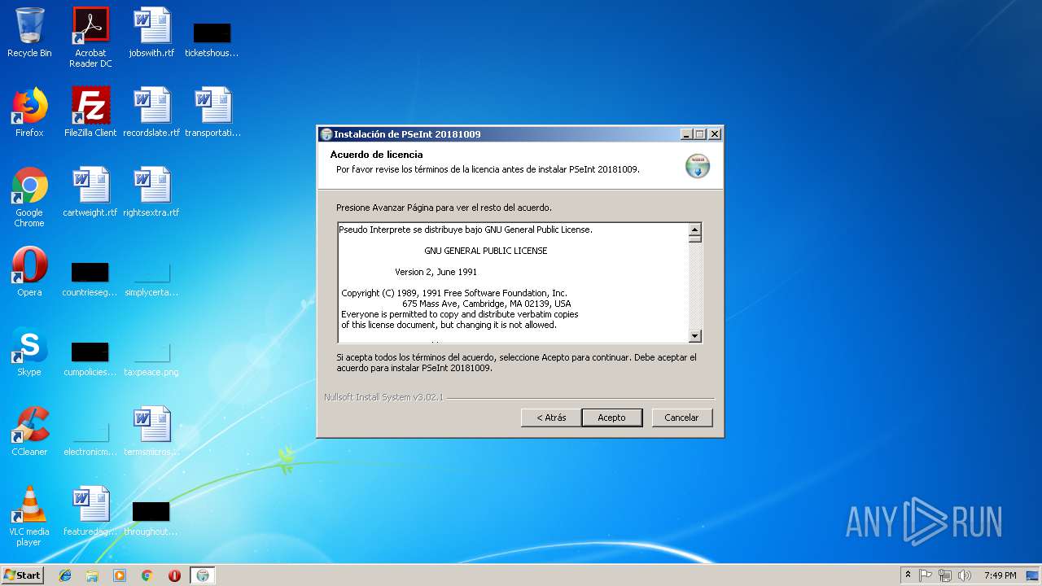This screenshot has width=1042, height=586.
Task: Launch the Opera desktop shortcut
Action: click(x=29, y=272)
